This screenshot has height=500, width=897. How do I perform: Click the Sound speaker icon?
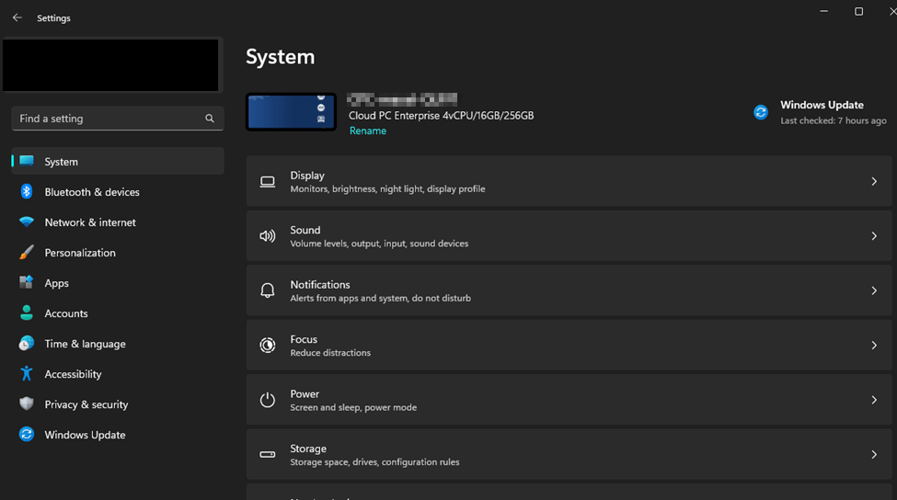point(268,236)
